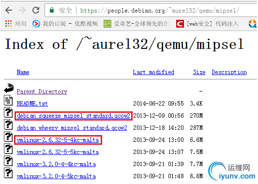Click the 270M size value

197,116
